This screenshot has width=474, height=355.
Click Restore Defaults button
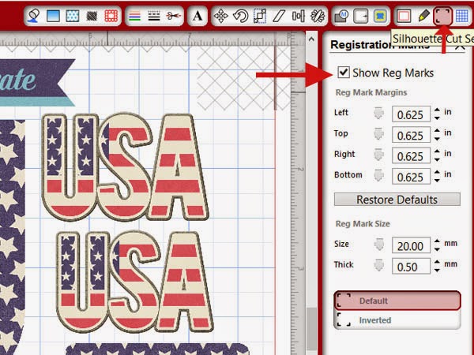pos(397,200)
